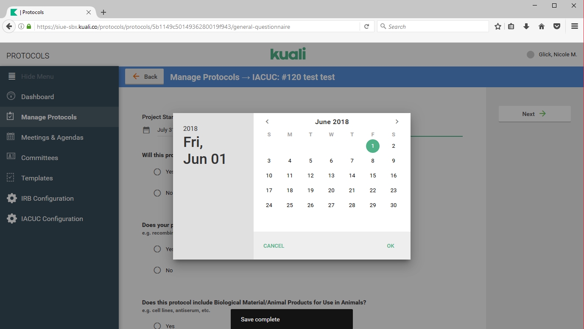Click the Hide Menu hamburger icon
Viewport: 584px width, 329px height.
11,77
